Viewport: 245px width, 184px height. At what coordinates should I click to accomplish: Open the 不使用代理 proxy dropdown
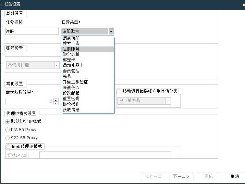[56, 65]
